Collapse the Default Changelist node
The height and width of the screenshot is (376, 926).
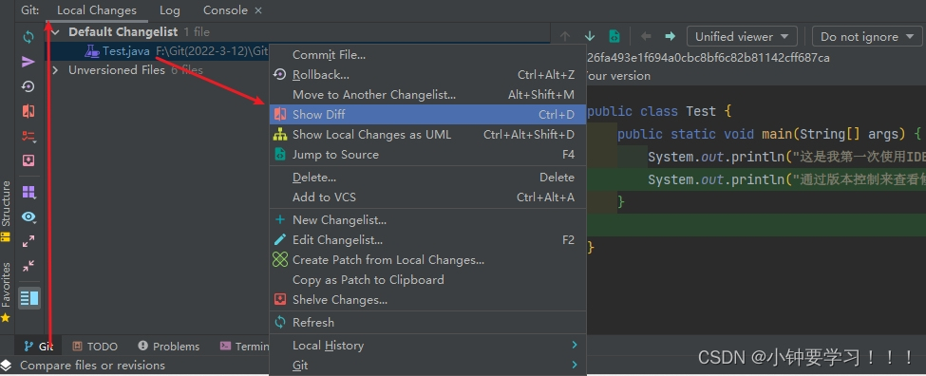[x=55, y=32]
